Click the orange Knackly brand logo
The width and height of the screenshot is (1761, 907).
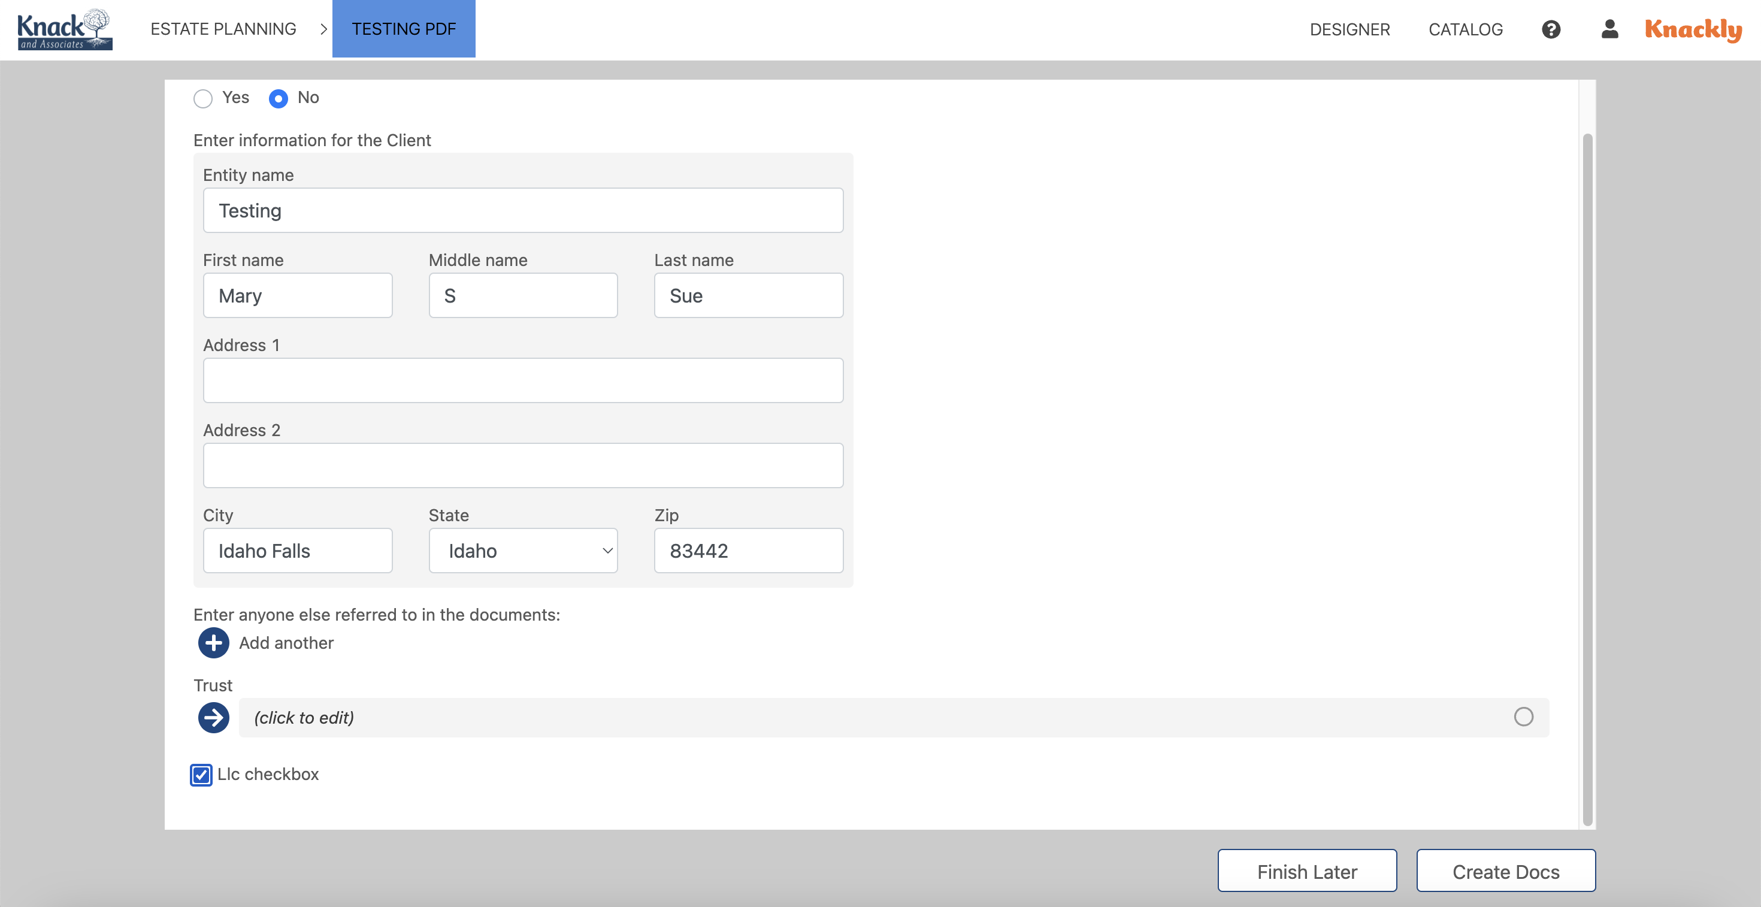pyautogui.click(x=1693, y=29)
